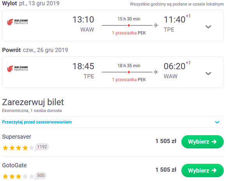Screen dimensions: 227x181
Task: Expand the blue chevron for booking information
Action: tap(217, 122)
